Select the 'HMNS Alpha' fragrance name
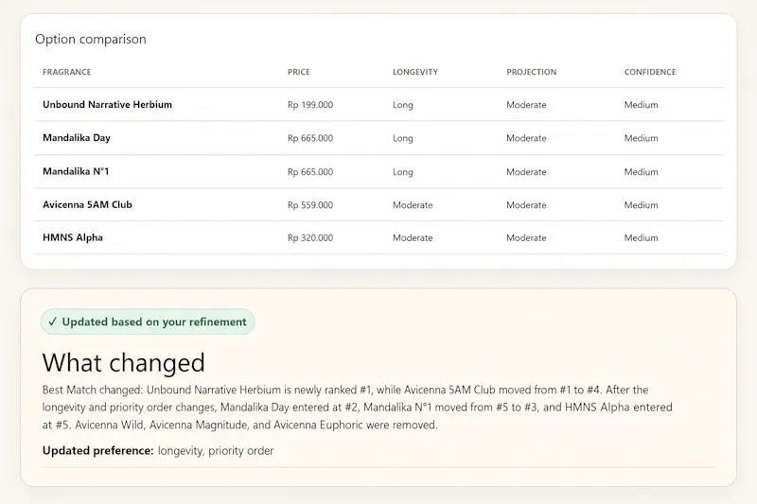Viewport: 757px width, 504px height. tap(73, 237)
